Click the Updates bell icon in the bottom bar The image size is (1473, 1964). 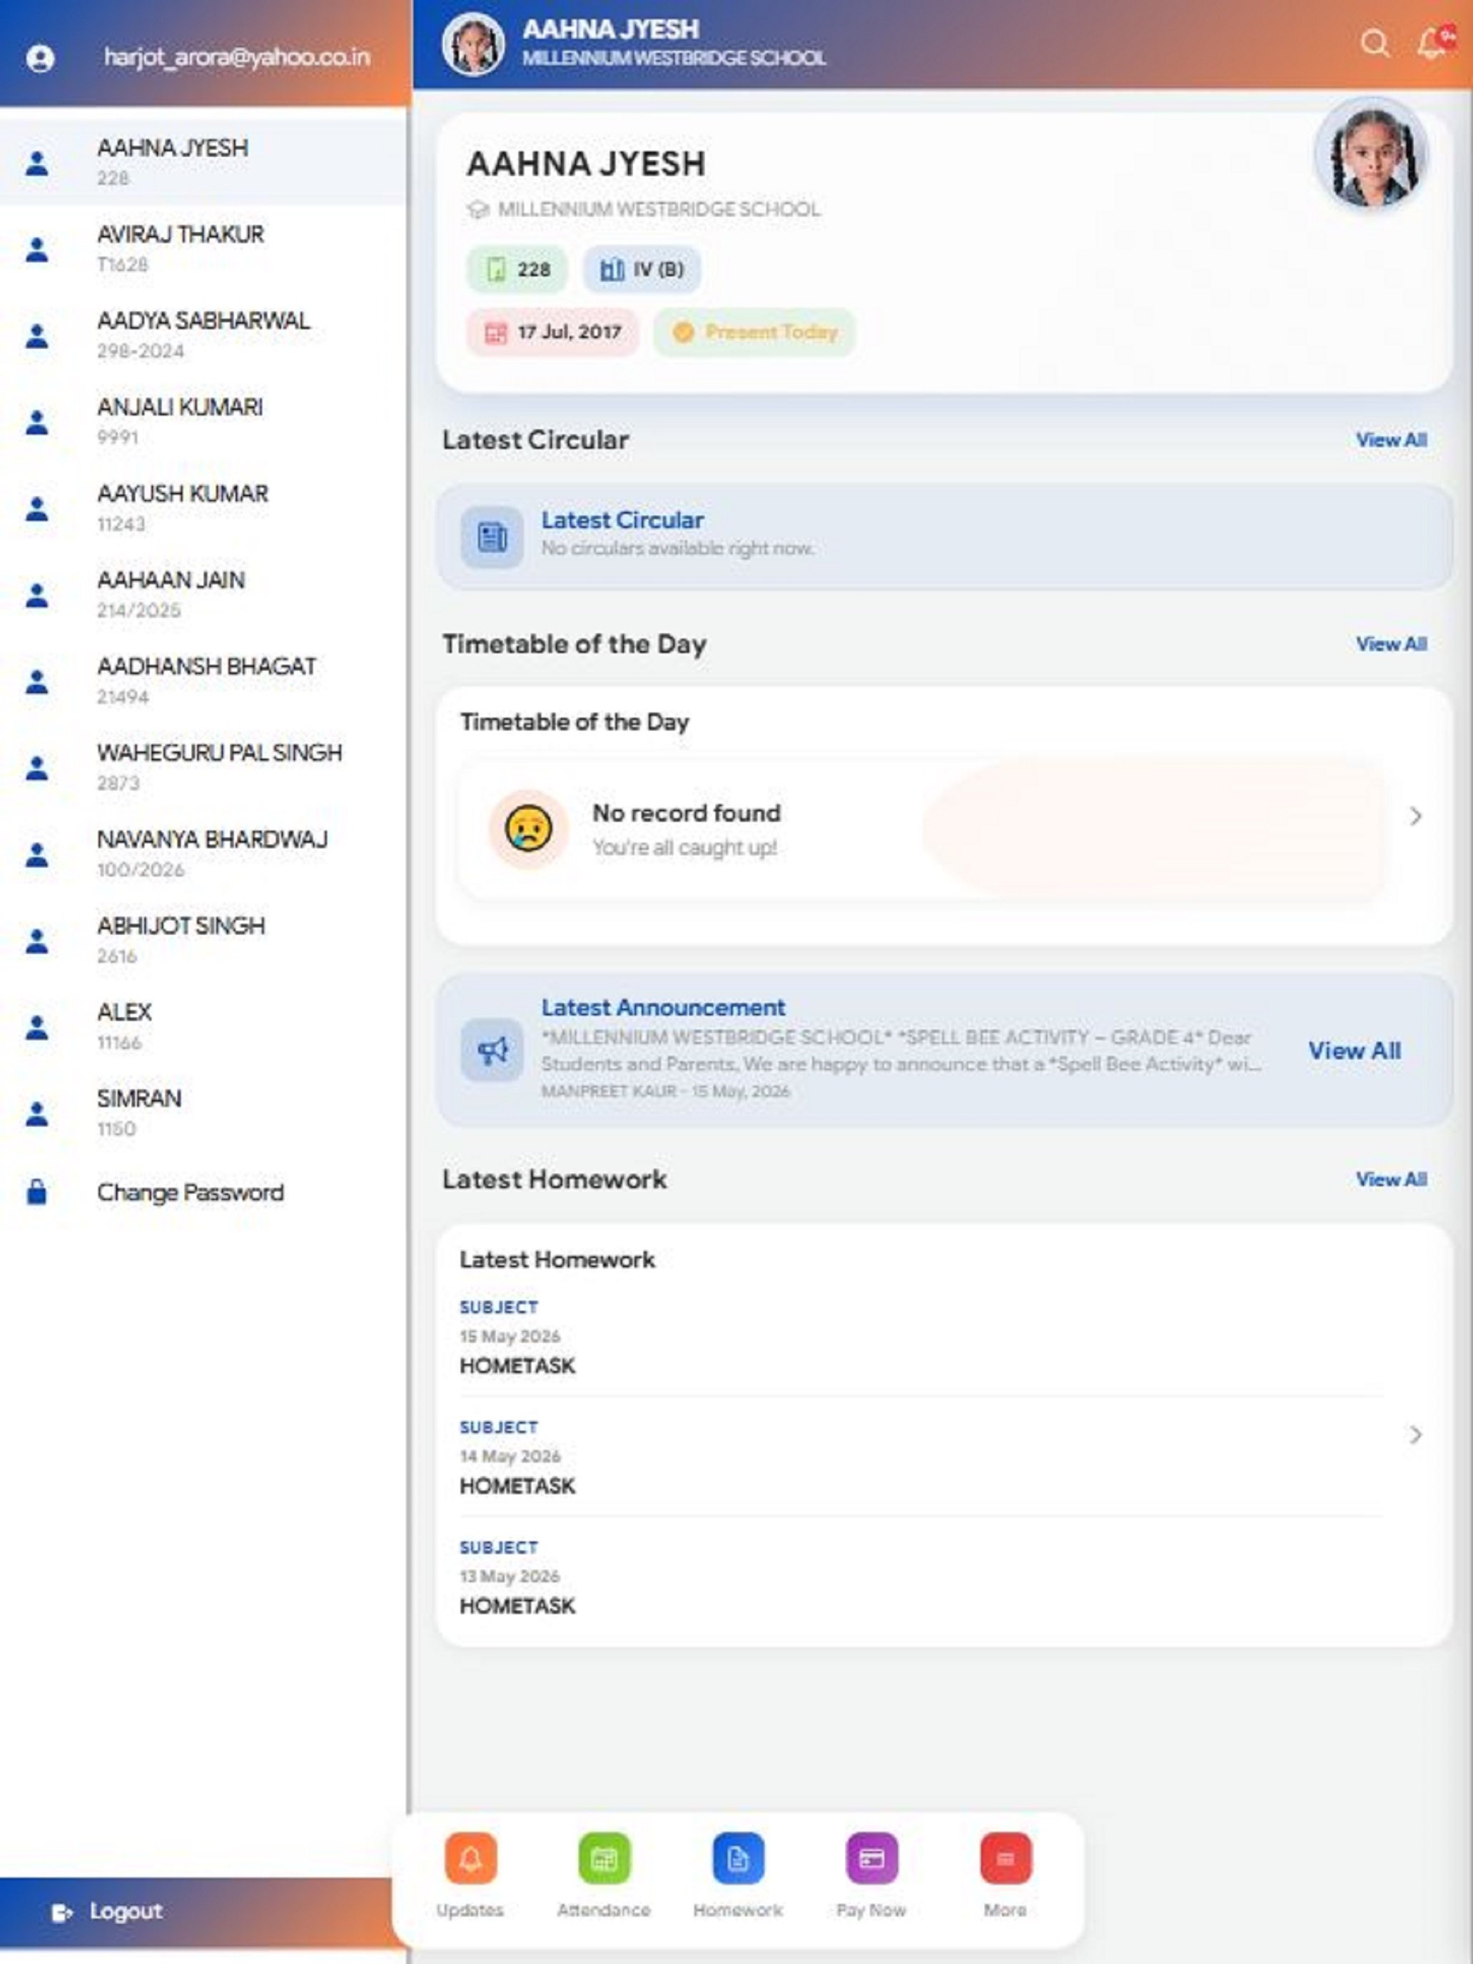point(470,1858)
